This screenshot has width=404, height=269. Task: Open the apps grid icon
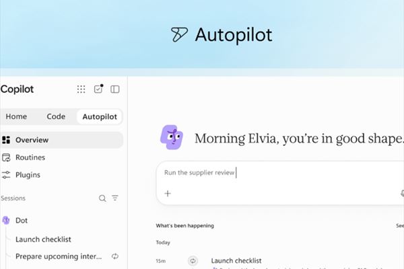pos(81,89)
